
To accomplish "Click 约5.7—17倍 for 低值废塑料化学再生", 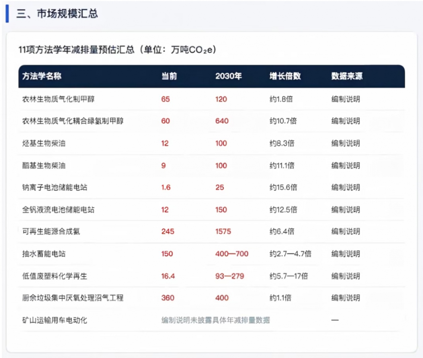I will tap(289, 276).
